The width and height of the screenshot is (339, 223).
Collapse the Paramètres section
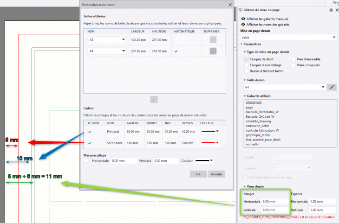click(x=241, y=44)
